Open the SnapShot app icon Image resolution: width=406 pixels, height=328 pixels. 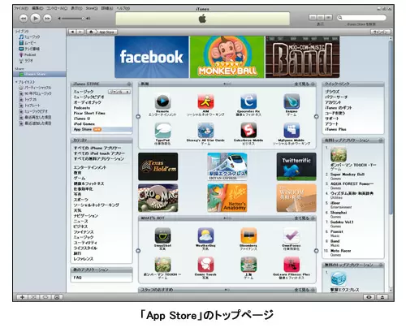tap(162, 235)
